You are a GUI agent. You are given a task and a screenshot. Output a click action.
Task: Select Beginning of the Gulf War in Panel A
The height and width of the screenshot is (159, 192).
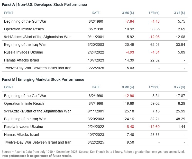coord(25,21)
